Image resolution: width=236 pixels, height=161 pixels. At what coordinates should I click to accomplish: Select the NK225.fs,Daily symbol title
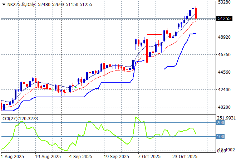coord(21,4)
